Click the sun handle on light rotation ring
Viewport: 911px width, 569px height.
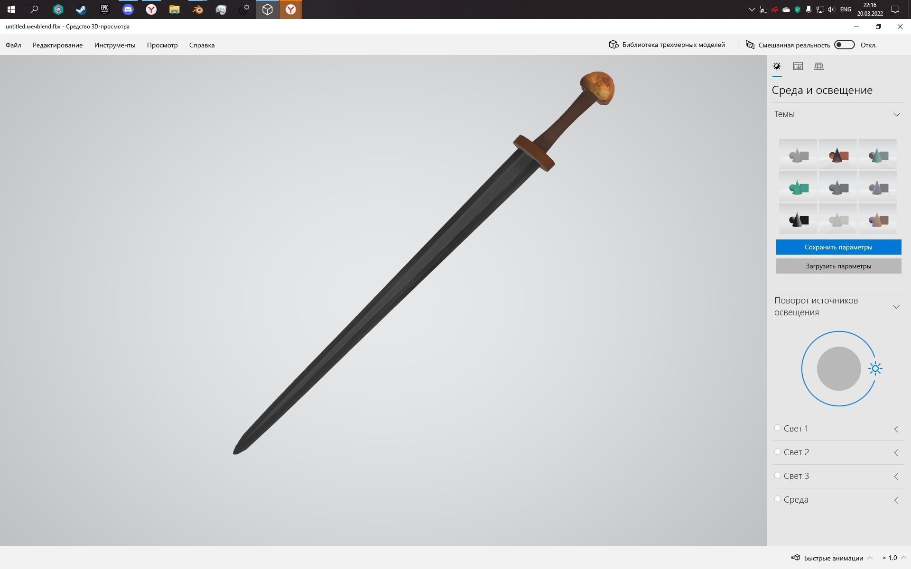click(875, 368)
